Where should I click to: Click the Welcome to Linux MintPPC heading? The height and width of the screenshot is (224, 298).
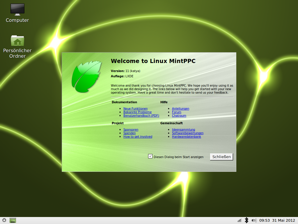click(x=153, y=61)
